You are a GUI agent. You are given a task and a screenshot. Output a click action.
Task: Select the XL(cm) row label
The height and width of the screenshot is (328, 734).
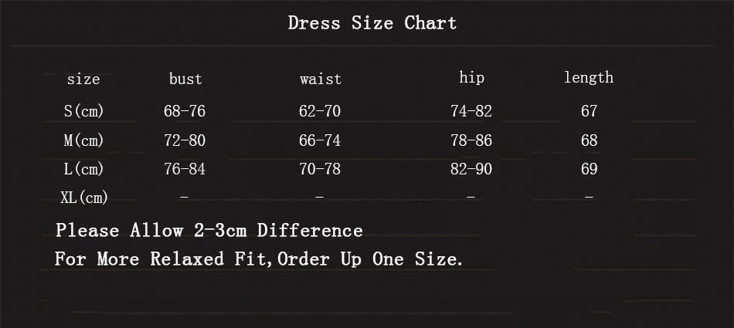point(84,198)
